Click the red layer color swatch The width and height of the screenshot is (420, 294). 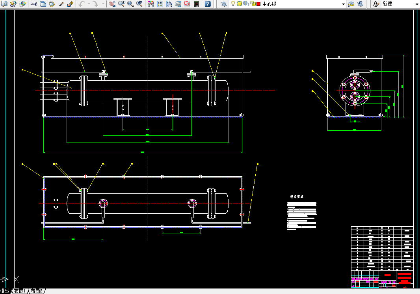coord(258,4)
